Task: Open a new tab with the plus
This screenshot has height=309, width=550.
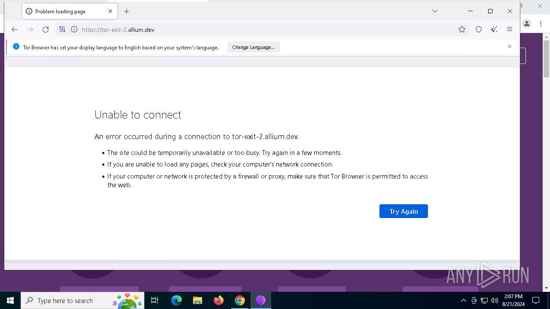Action: coord(126,12)
